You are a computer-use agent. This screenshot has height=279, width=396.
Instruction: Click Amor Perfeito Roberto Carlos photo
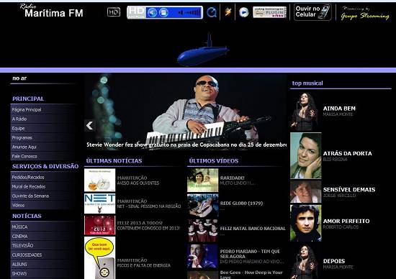(x=306, y=223)
